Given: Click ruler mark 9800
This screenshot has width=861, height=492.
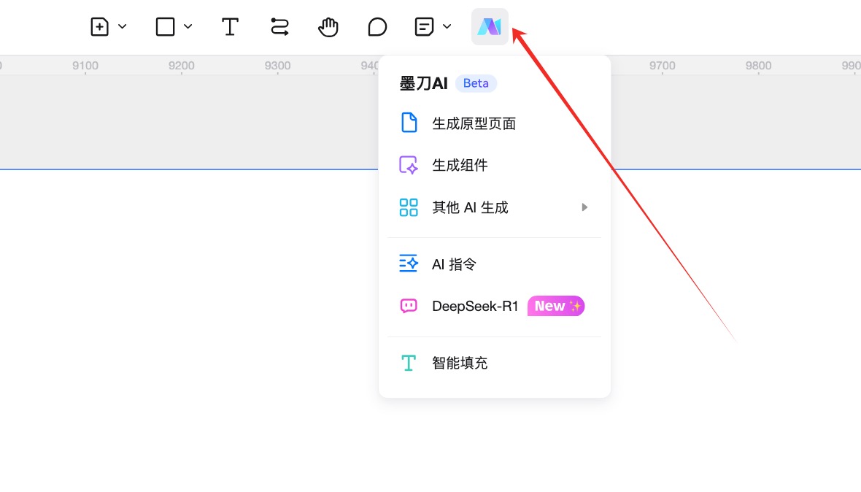Looking at the screenshot, I should [x=758, y=66].
